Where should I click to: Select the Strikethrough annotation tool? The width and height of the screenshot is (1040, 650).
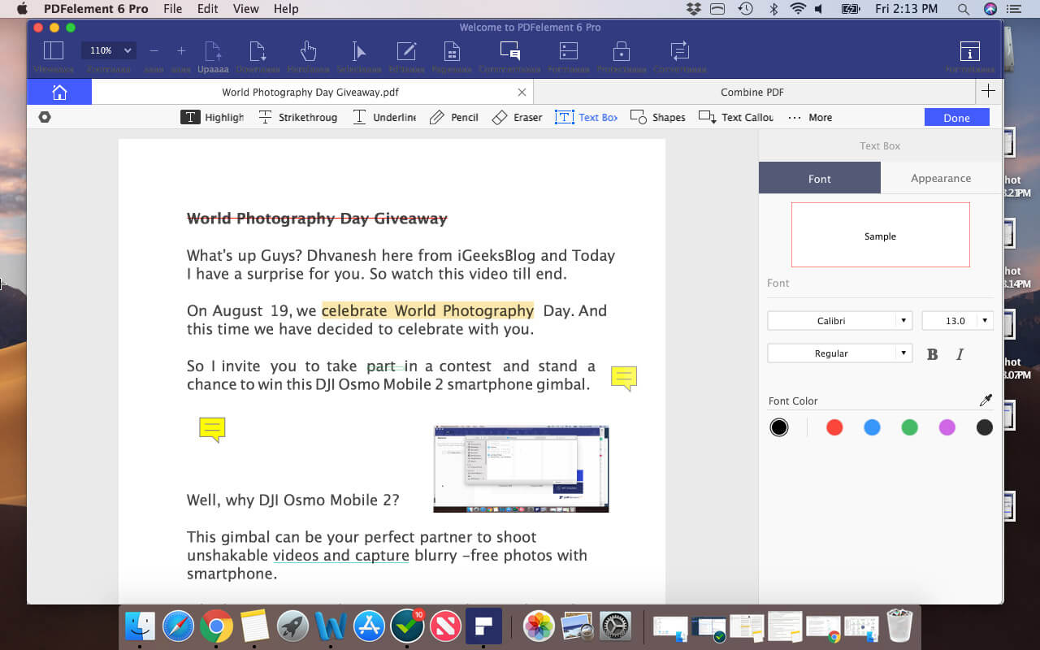tap(297, 117)
